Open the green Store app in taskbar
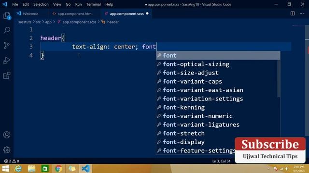This screenshot has height=173, width=309. (45, 169)
